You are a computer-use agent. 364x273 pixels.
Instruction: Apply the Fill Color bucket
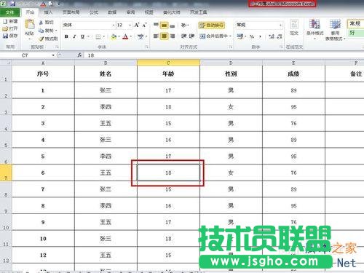[114, 36]
